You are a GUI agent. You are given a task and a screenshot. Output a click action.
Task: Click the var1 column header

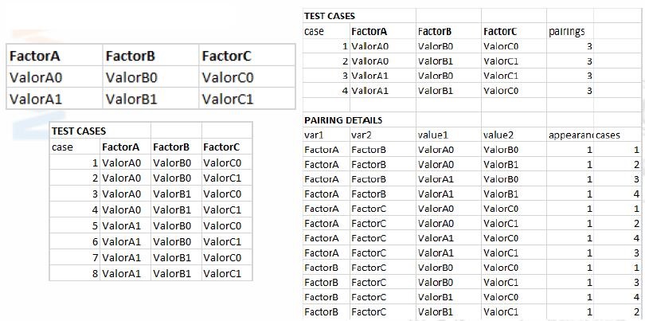[x=314, y=135]
